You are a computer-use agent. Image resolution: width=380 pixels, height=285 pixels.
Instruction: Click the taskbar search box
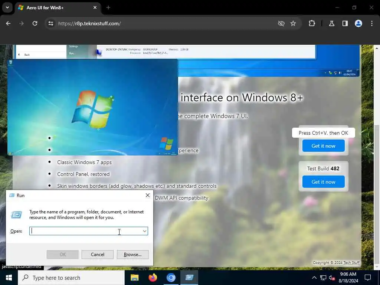(x=71, y=278)
